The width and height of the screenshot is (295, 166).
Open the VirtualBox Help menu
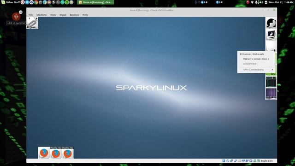coord(85,15)
